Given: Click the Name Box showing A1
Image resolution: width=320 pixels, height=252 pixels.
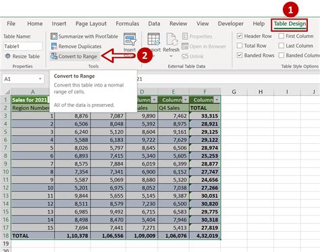Looking at the screenshot, I should click(x=20, y=79).
